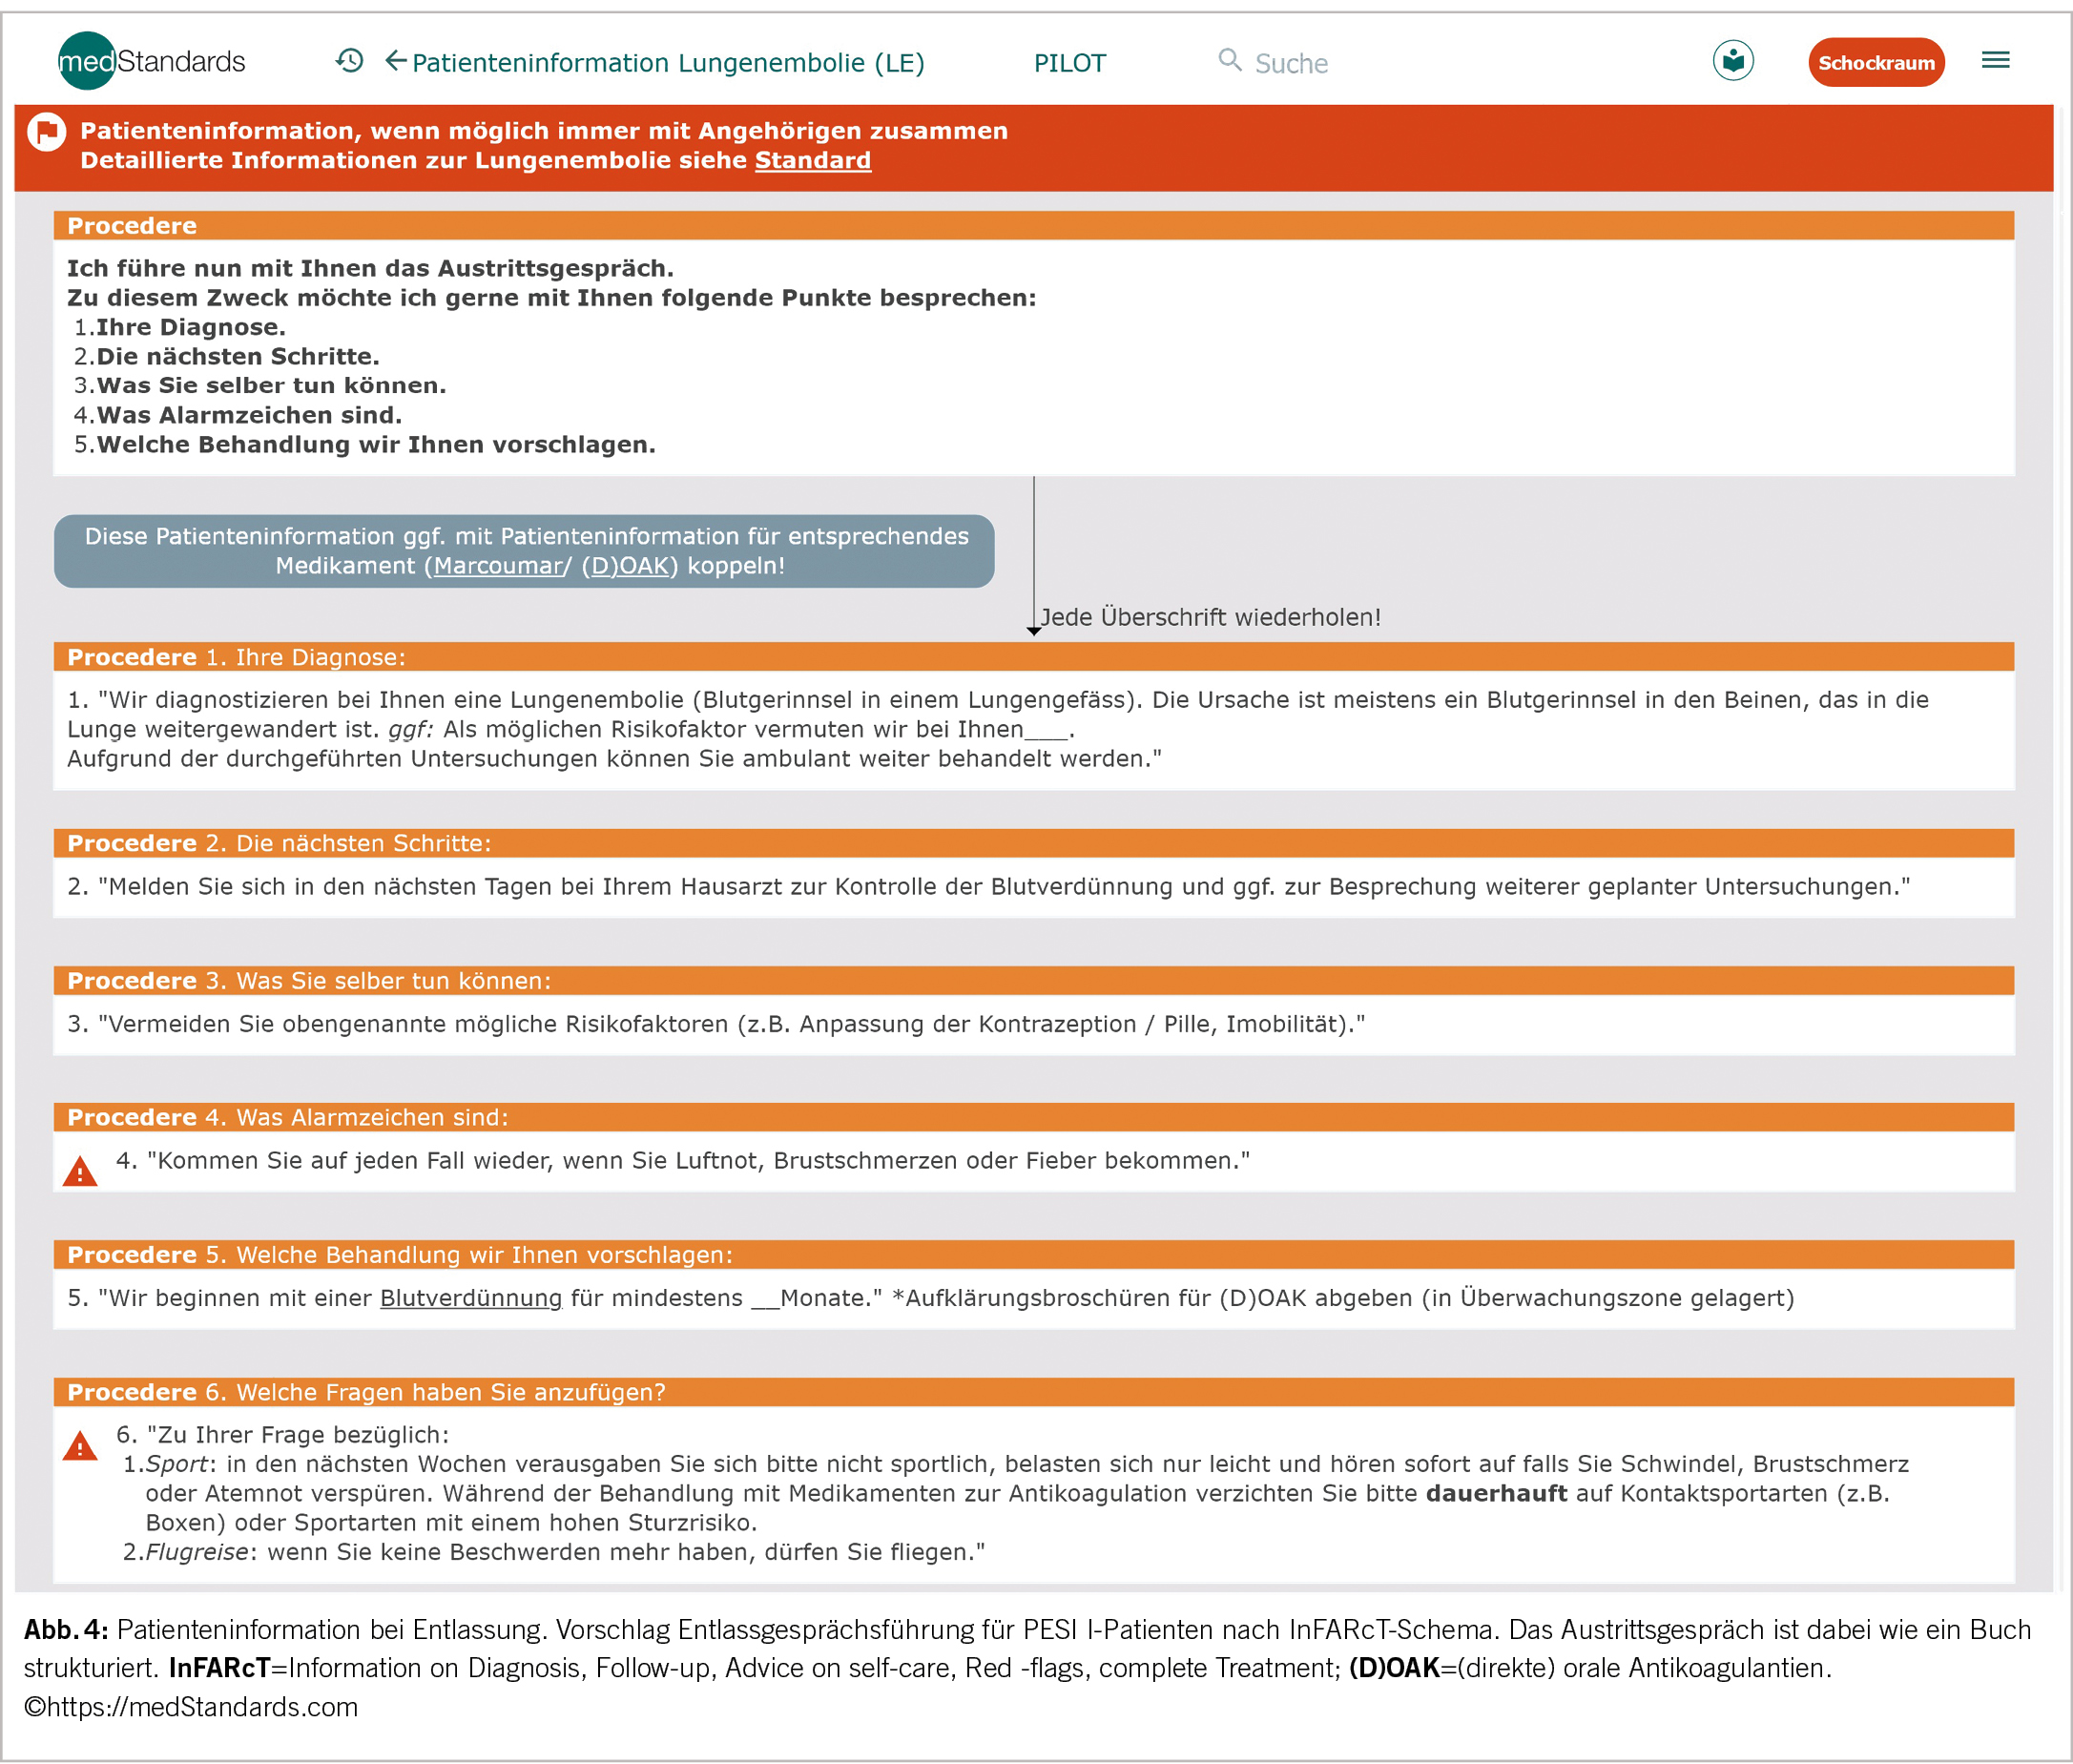Click the search magnifier icon
Viewport: 2073px width, 1764px height.
(1229, 61)
